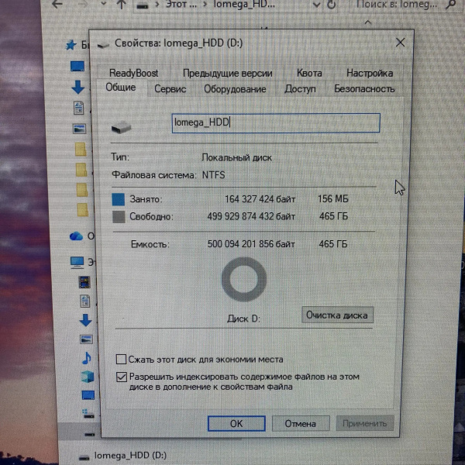Open 3D Objects cube icon in sidebar

coord(88,377)
